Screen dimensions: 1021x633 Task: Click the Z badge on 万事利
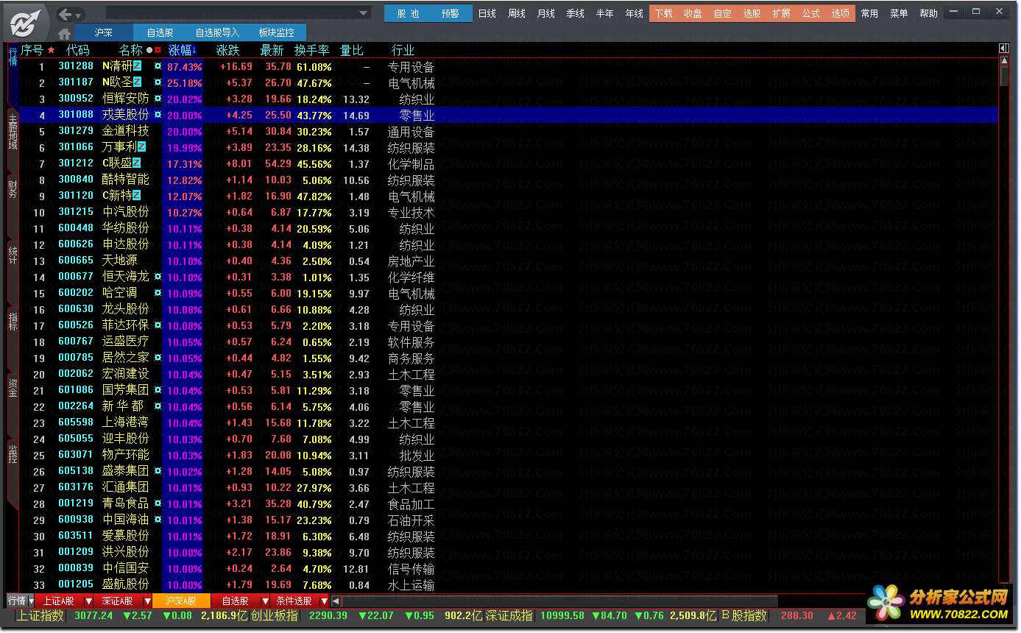pos(141,146)
